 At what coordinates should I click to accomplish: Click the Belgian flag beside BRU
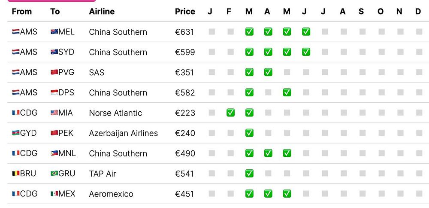16,174
